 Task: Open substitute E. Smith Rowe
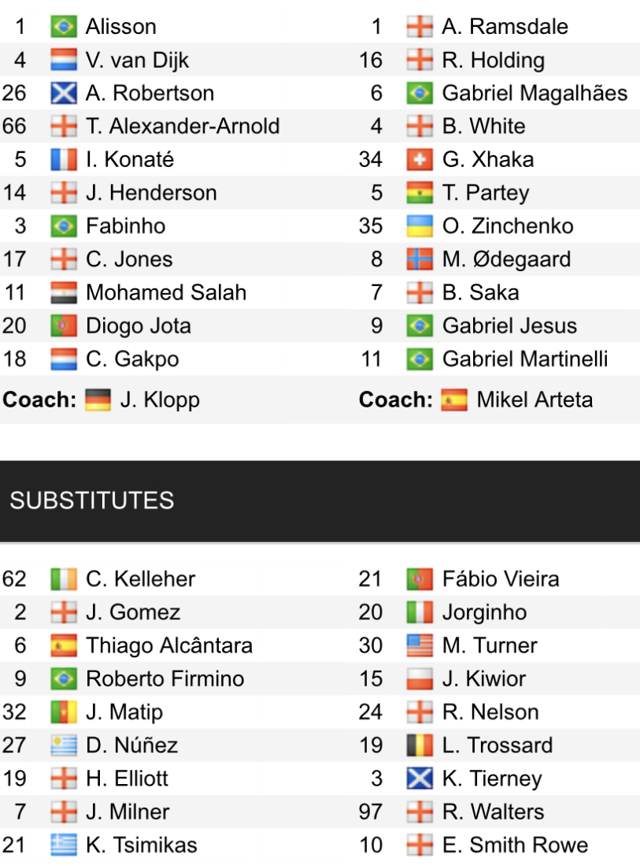point(515,846)
